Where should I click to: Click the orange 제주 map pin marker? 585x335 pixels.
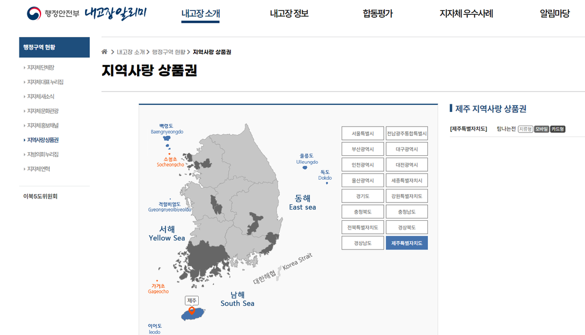click(192, 310)
